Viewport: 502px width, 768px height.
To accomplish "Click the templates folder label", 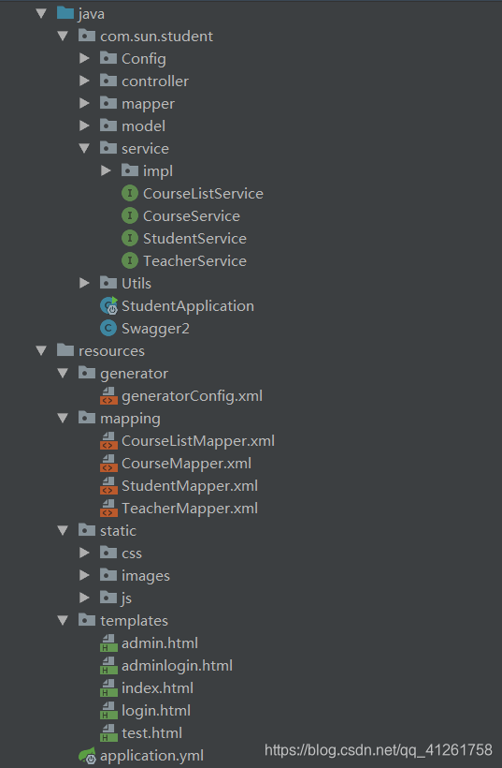I will pos(134,622).
